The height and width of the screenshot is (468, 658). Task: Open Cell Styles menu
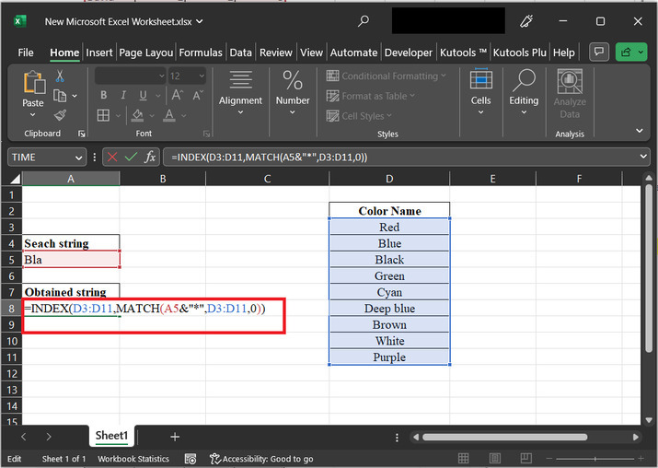pyautogui.click(x=359, y=116)
